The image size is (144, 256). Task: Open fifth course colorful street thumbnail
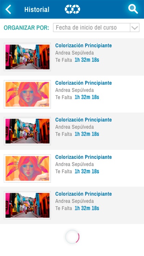[x=27, y=205]
